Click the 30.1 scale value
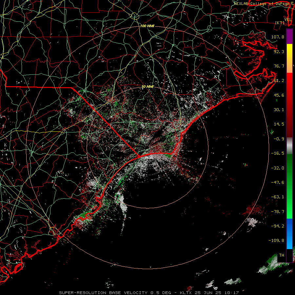The image size is (295, 295). pyautogui.click(x=279, y=110)
